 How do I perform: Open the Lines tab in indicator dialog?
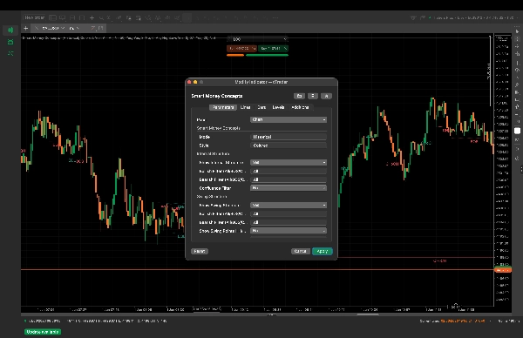(x=245, y=107)
